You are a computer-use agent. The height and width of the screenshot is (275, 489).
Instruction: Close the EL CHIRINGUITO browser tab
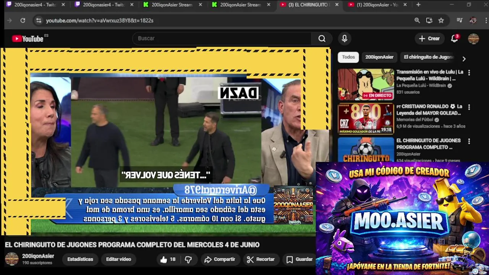tap(337, 5)
